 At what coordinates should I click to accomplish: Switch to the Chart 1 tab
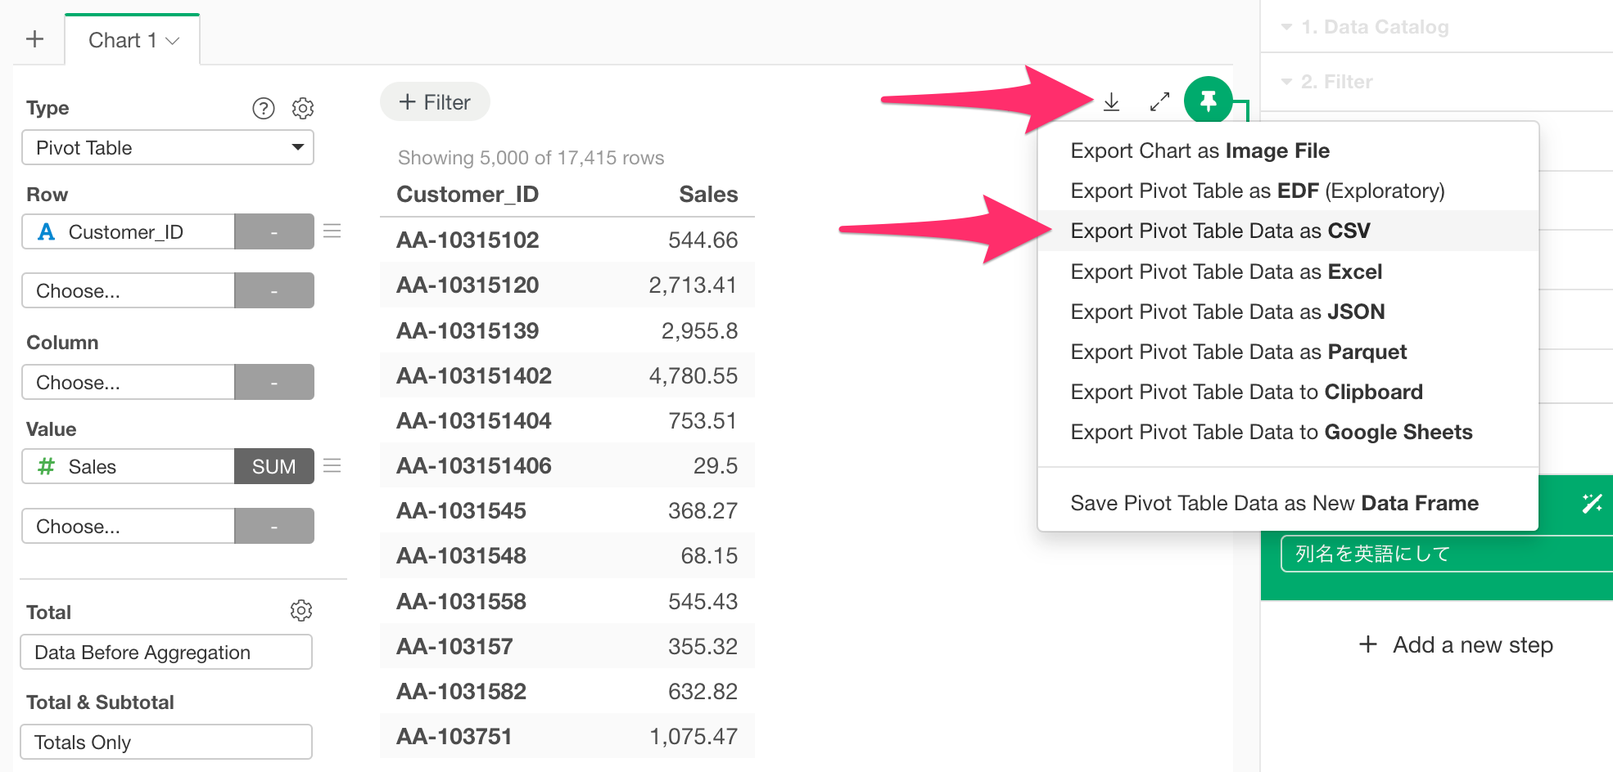click(133, 40)
